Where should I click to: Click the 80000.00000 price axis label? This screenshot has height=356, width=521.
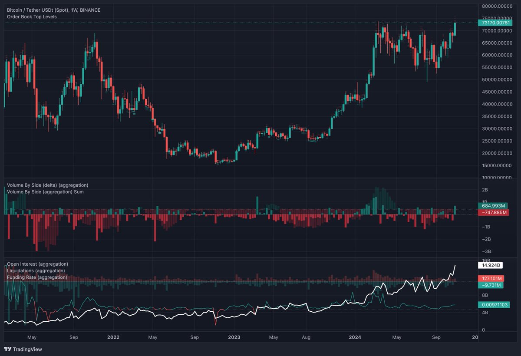point(497,7)
